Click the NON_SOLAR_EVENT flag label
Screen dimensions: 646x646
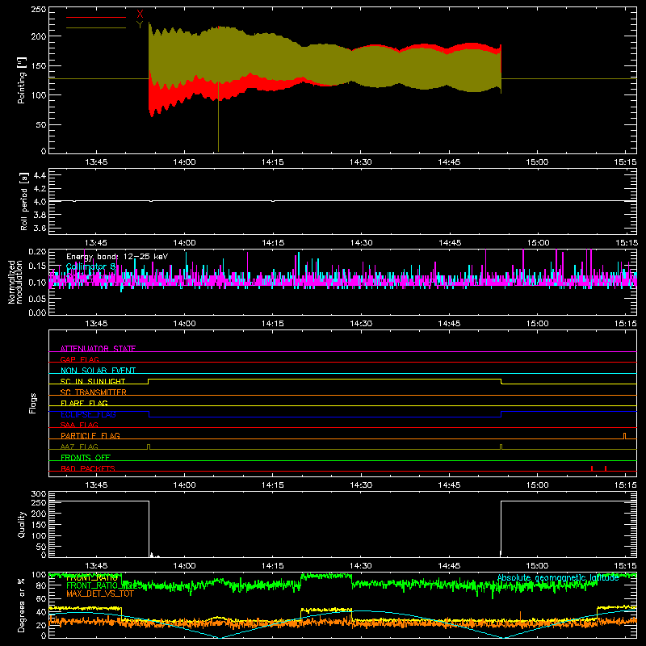[98, 371]
